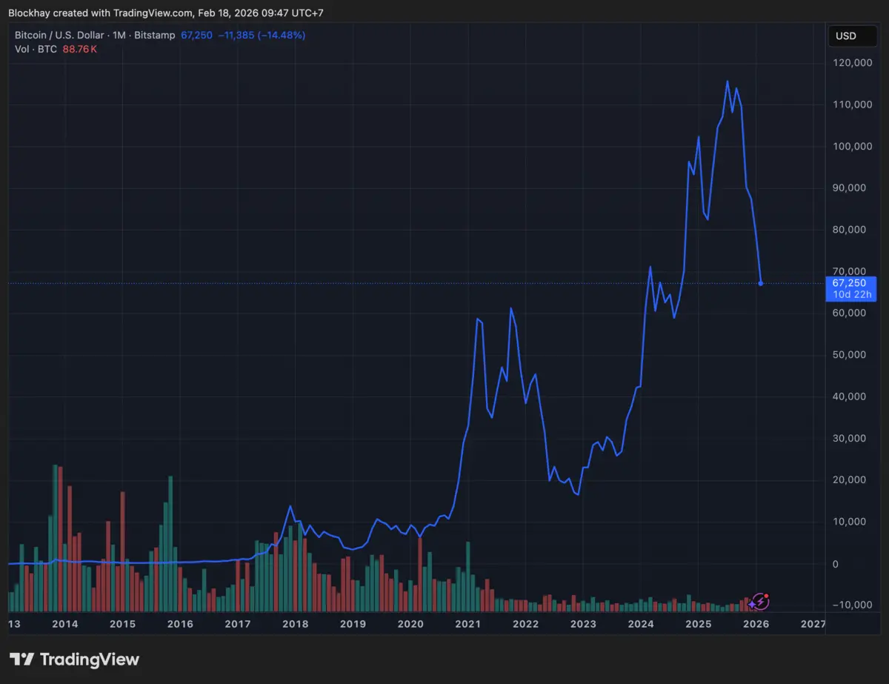
Task: Open the AI lightning assistant icon on the chart
Action: click(761, 602)
